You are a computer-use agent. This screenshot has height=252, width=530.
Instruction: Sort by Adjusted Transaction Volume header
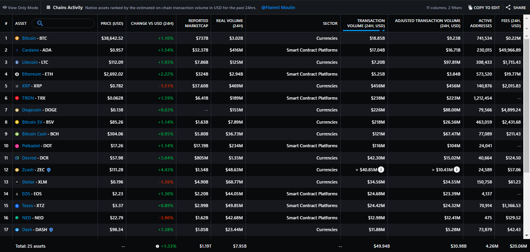point(428,23)
